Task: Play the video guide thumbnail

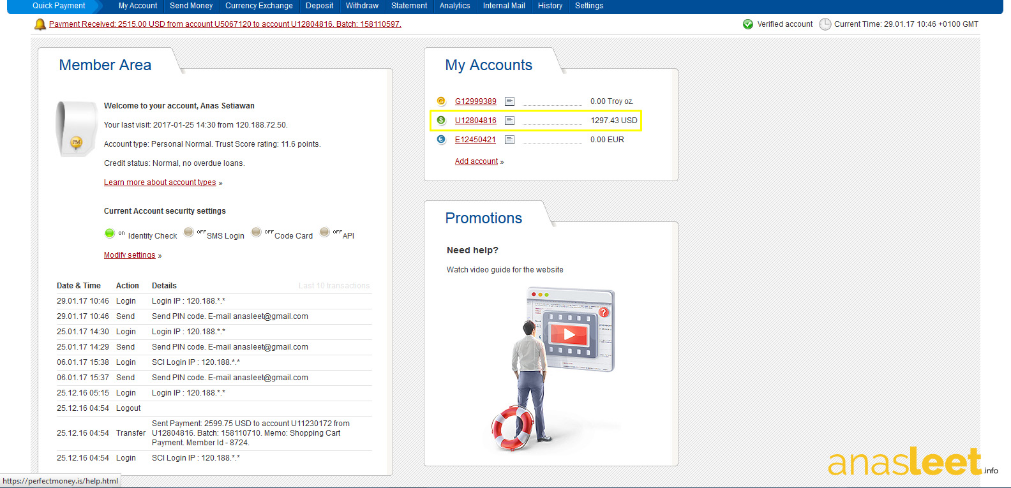Action: click(x=569, y=334)
